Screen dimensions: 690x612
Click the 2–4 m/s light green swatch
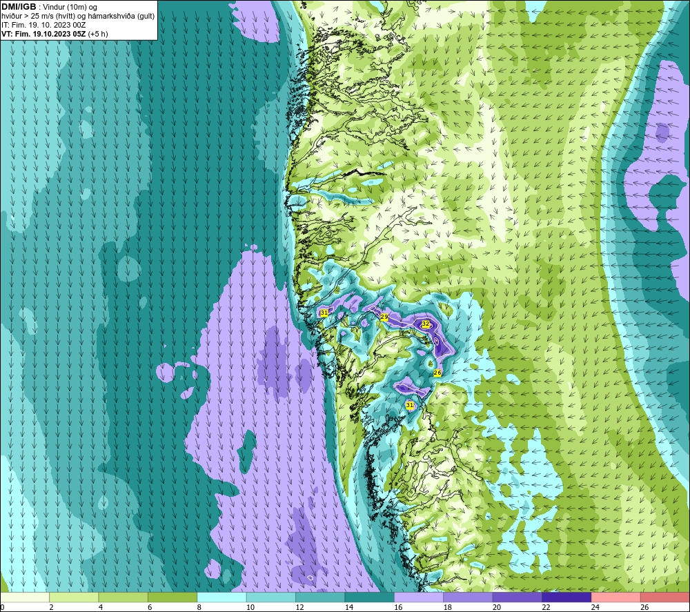(x=74, y=598)
